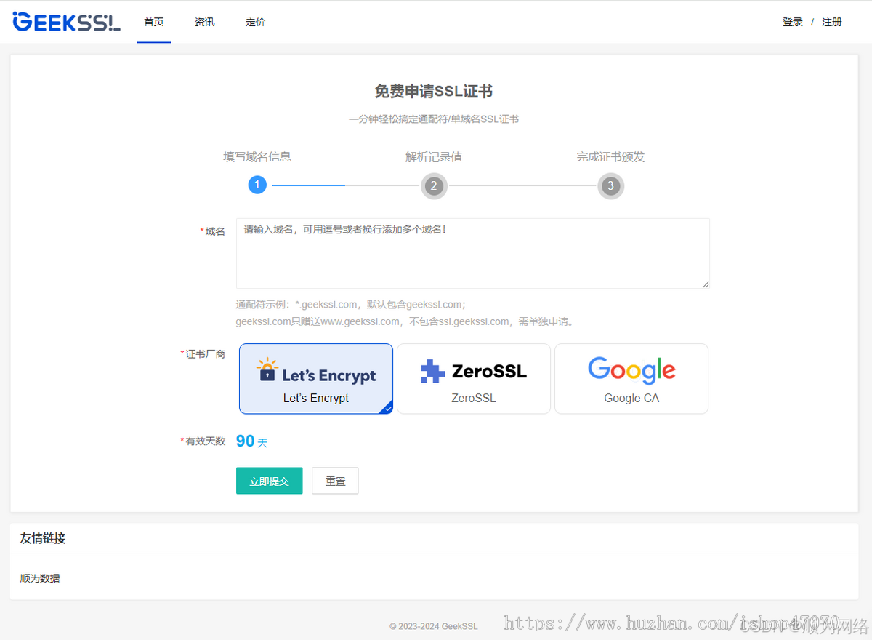Click the GeekSSL logo
The width and height of the screenshot is (872, 640).
pos(67,22)
